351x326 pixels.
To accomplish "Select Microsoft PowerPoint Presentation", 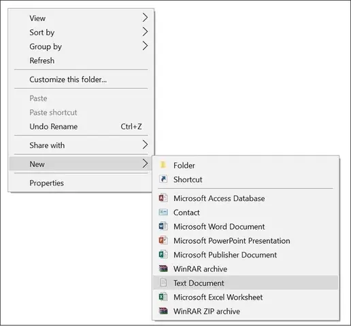I will point(246,240).
